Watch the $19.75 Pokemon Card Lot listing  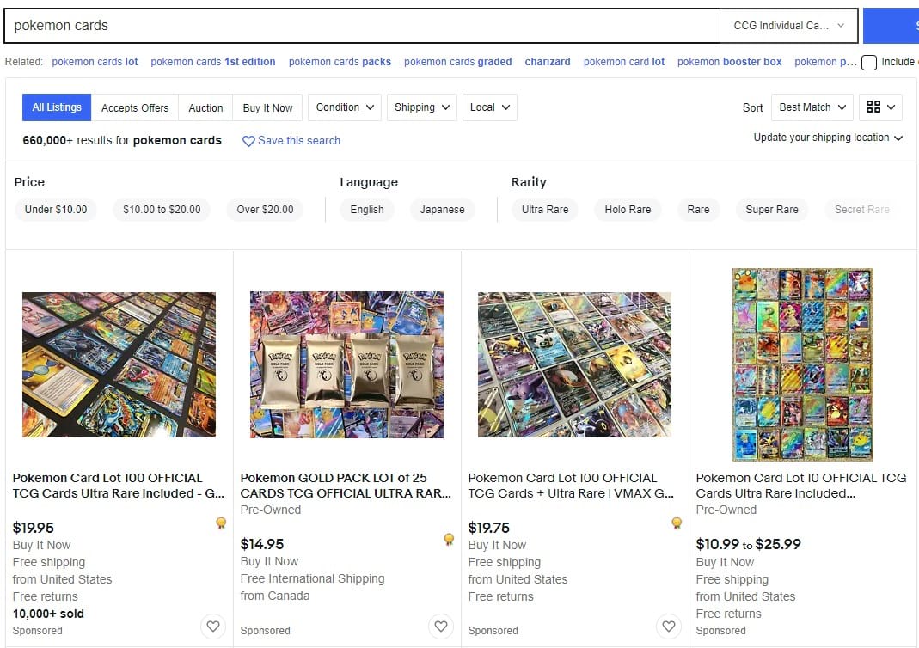tap(669, 627)
